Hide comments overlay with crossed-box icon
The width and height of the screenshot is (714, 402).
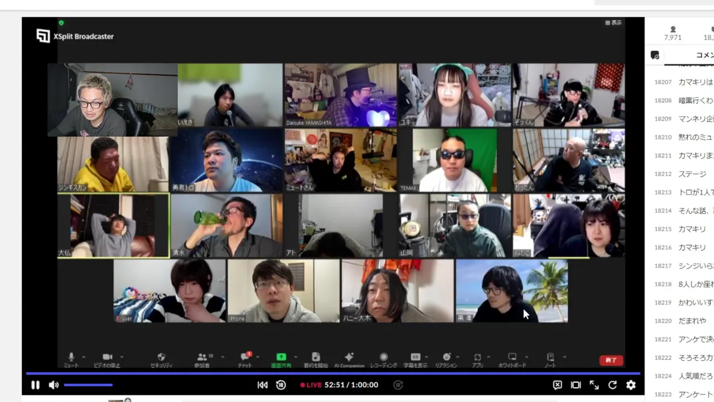coord(557,385)
